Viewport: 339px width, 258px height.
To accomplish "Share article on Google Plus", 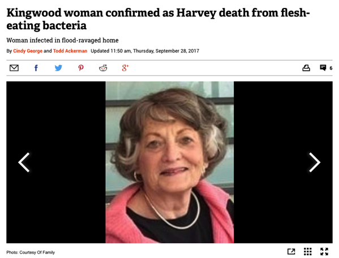I will coord(125,68).
